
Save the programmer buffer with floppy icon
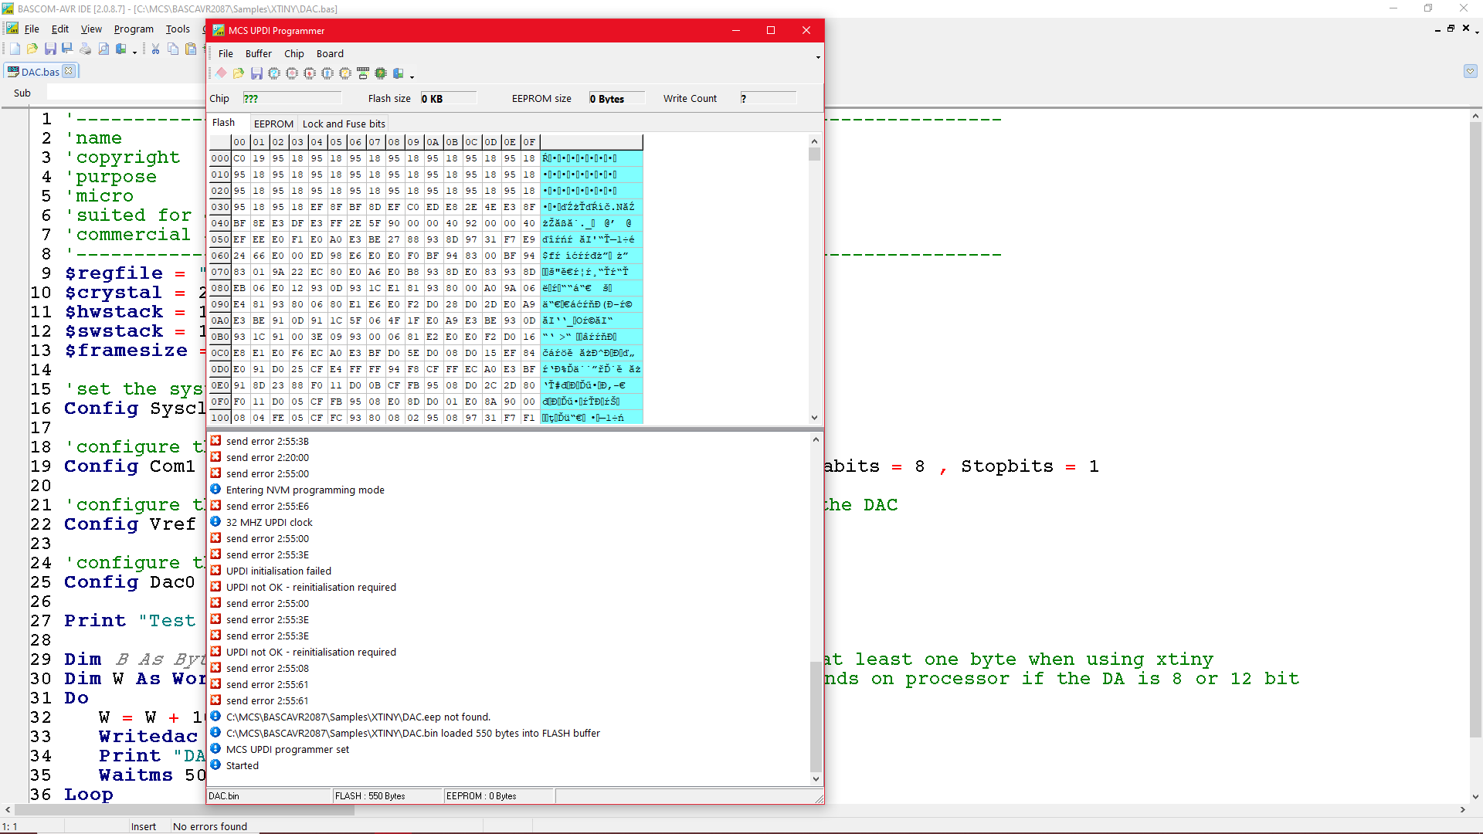pyautogui.click(x=256, y=73)
